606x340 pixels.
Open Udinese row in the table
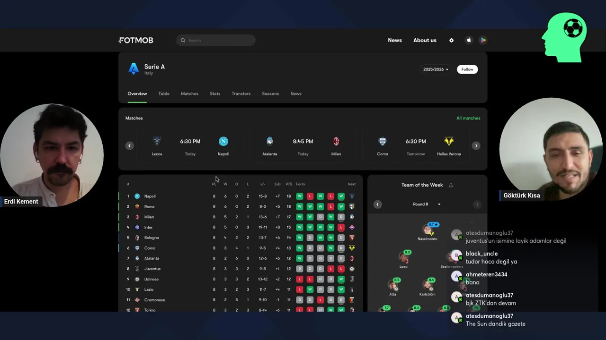(x=241, y=279)
